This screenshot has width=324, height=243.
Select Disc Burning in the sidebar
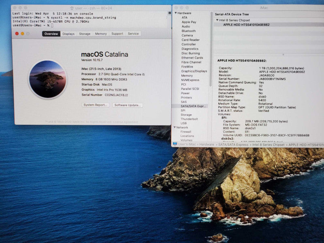point(191,53)
